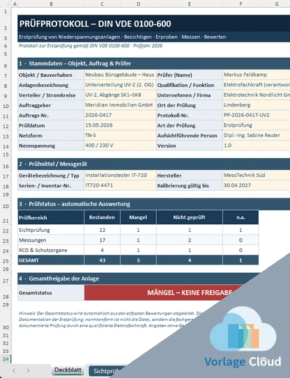Click the 'Kalibrierung gültig bis' label

(x=190, y=186)
